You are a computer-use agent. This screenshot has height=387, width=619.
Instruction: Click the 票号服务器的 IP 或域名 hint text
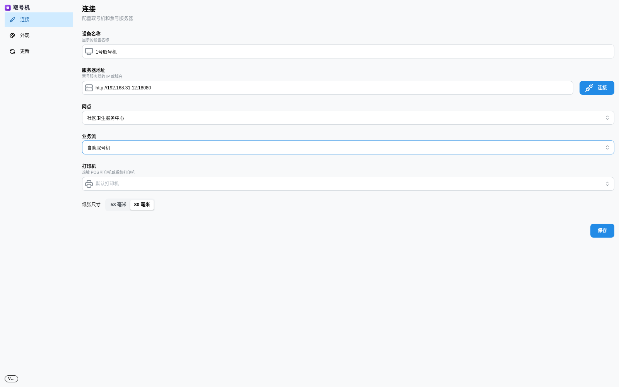(102, 76)
